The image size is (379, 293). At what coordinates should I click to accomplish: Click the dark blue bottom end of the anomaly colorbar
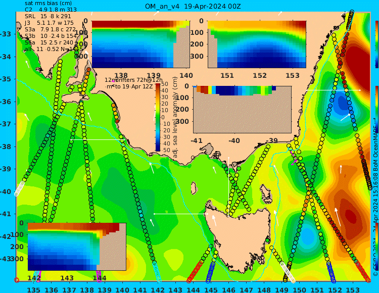pos(158,150)
